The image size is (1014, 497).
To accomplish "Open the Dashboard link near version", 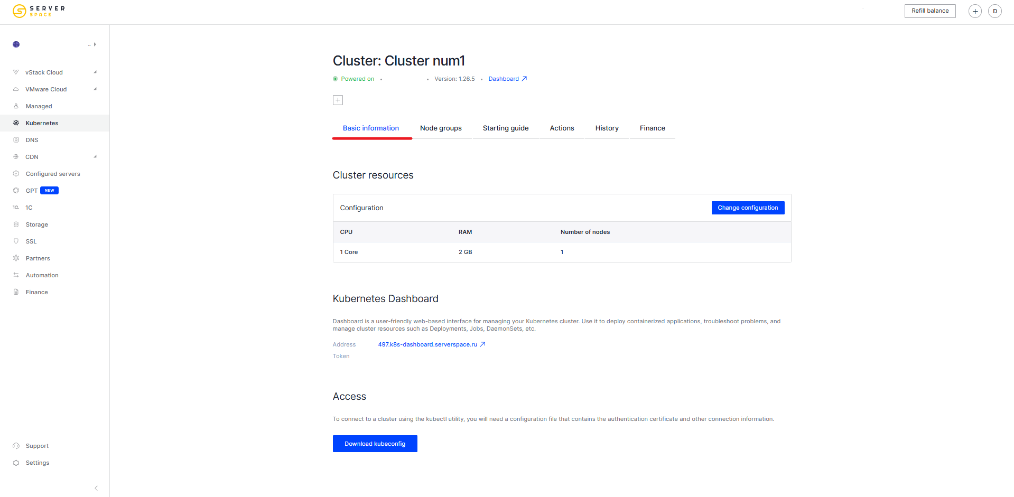I will (x=504, y=79).
